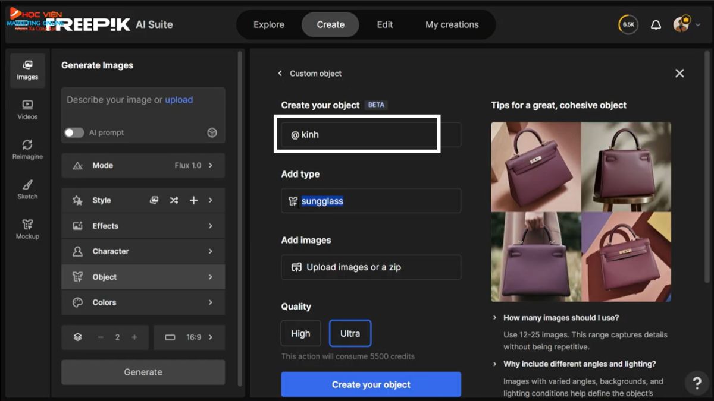
Task: Expand the Effects row
Action: [x=143, y=226]
